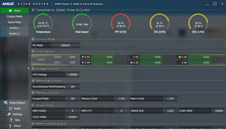Click the Settings gear icon
The width and height of the screenshot is (226, 129).
pos(9,114)
